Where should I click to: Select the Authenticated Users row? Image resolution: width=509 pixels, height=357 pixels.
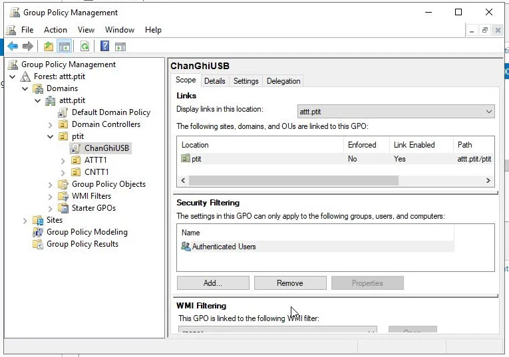pos(315,247)
